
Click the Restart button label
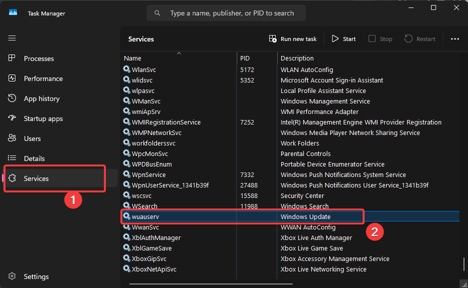pos(426,39)
